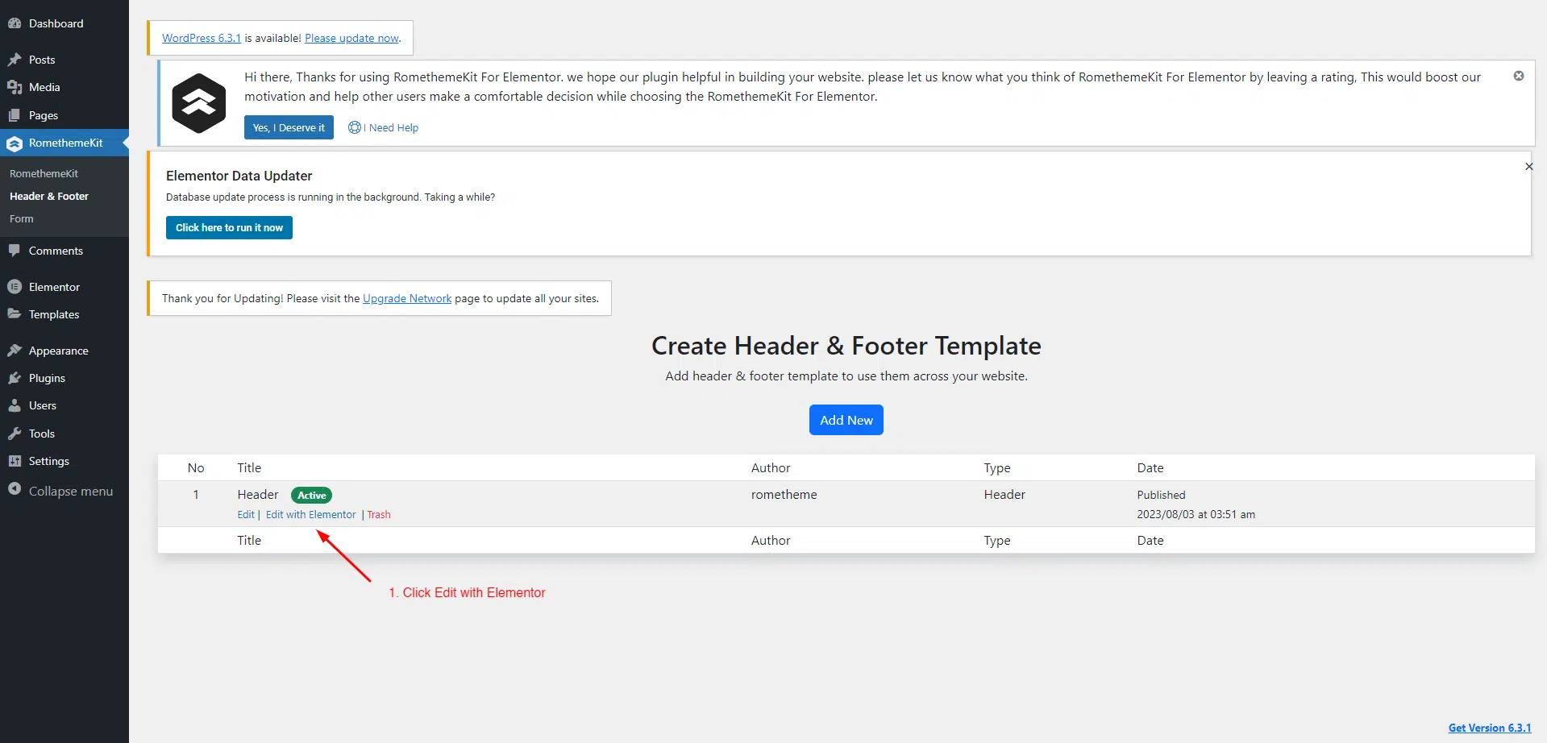Viewport: 1547px width, 743px height.
Task: Click the Header template title
Action: pos(258,494)
